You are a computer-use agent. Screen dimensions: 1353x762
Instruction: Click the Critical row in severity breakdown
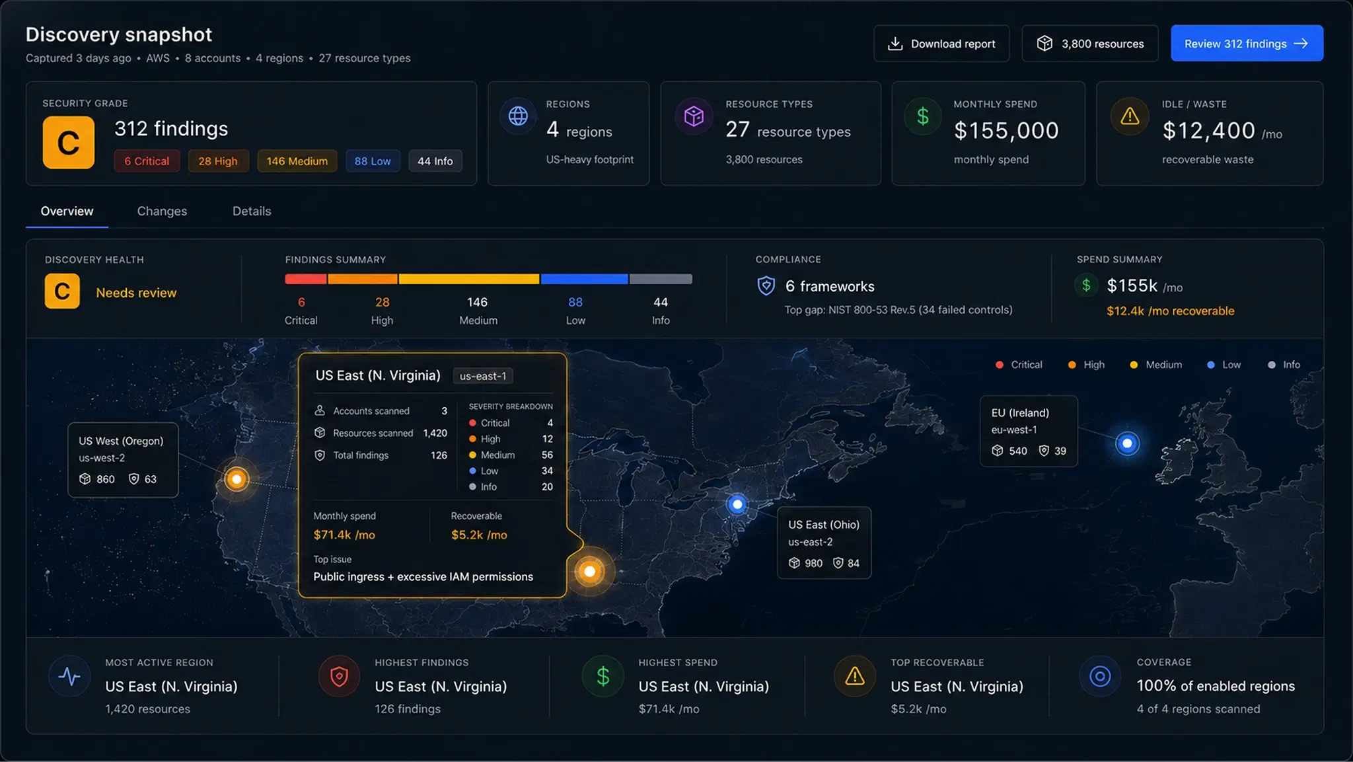coord(511,423)
